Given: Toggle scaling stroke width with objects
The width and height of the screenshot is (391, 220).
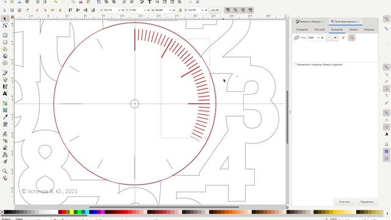Looking at the screenshot, I should point(228,10).
